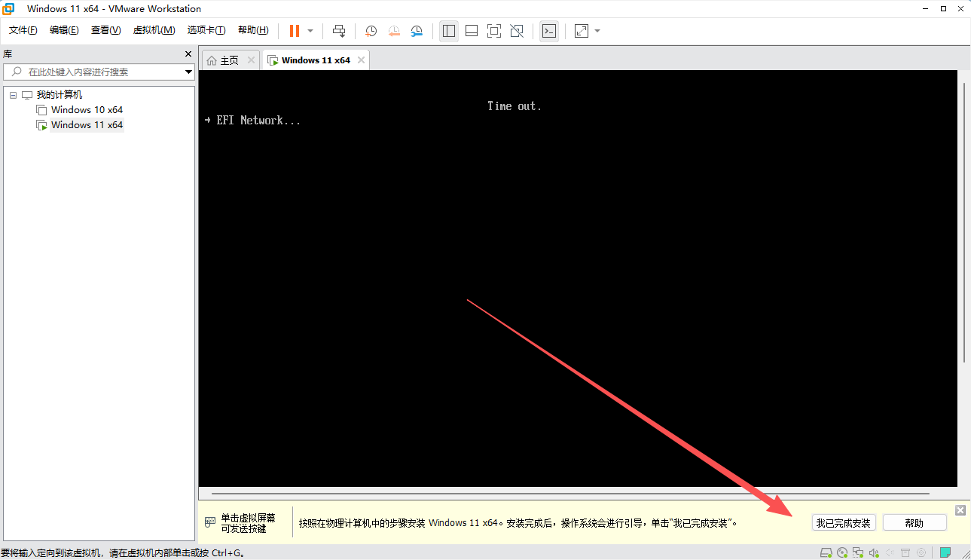
Task: Open the stretch display dropdown arrow
Action: coord(597,31)
